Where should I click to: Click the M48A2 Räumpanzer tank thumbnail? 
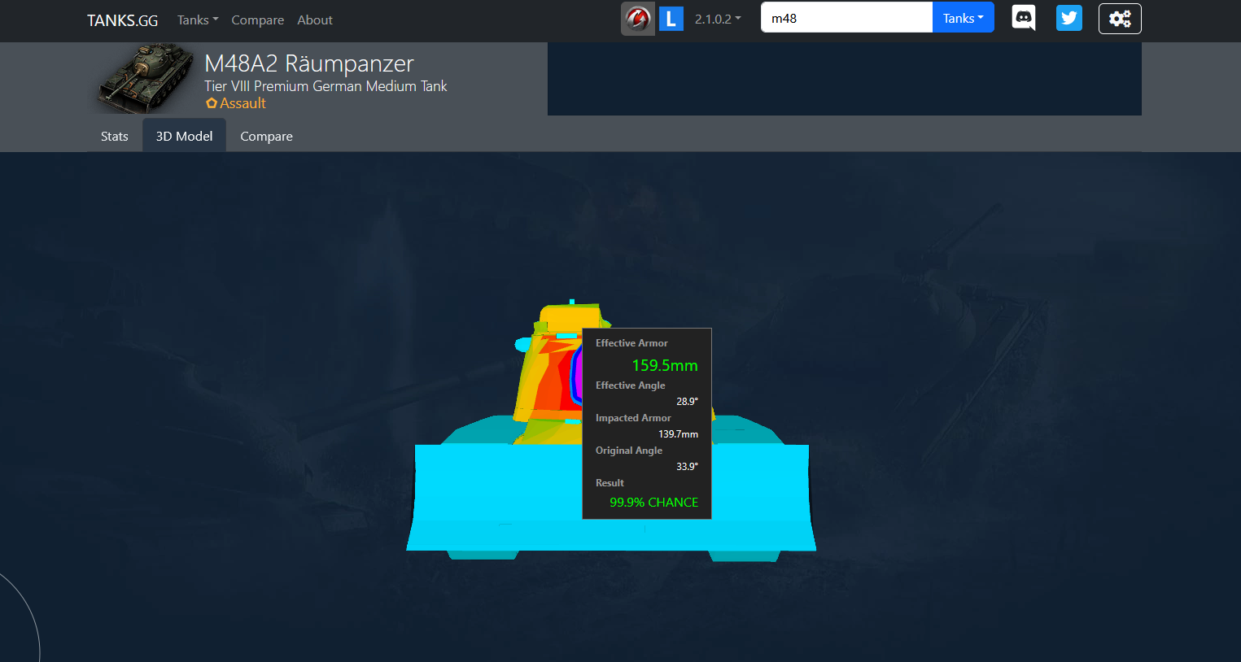coord(146,78)
